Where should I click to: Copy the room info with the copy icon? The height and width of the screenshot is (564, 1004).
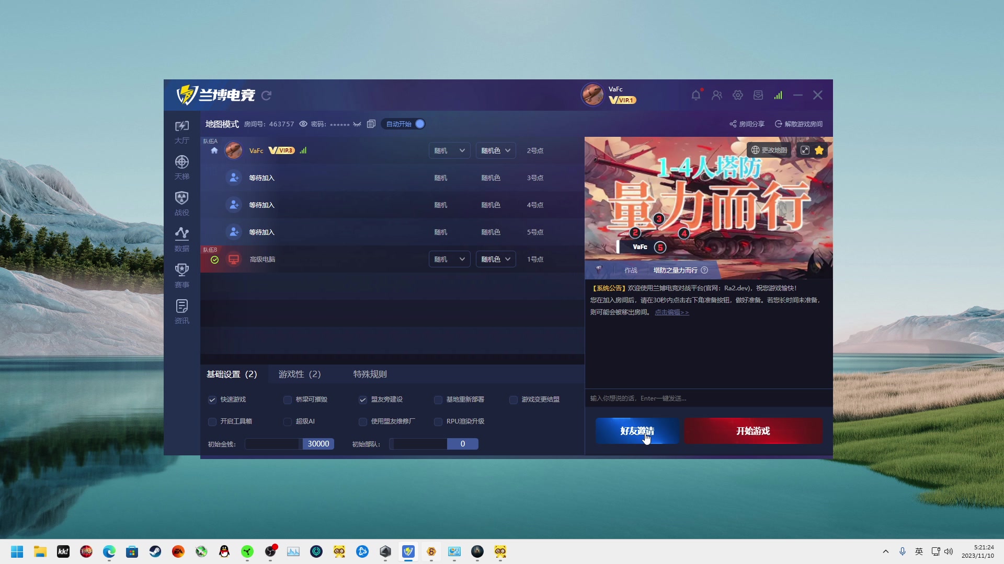(371, 124)
